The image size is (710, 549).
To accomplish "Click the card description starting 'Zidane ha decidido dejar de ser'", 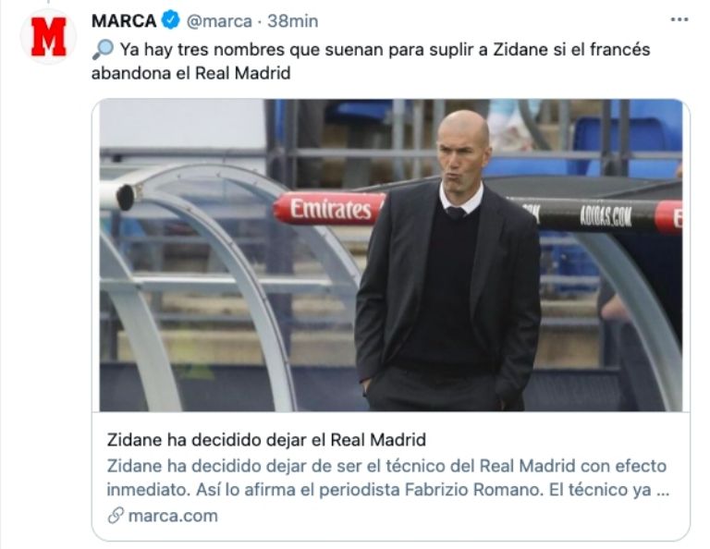I will click(387, 478).
